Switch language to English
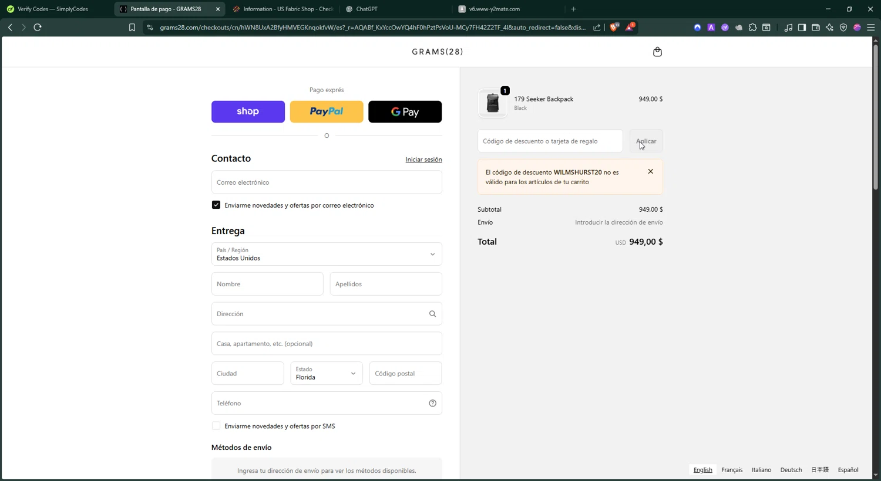 point(702,470)
